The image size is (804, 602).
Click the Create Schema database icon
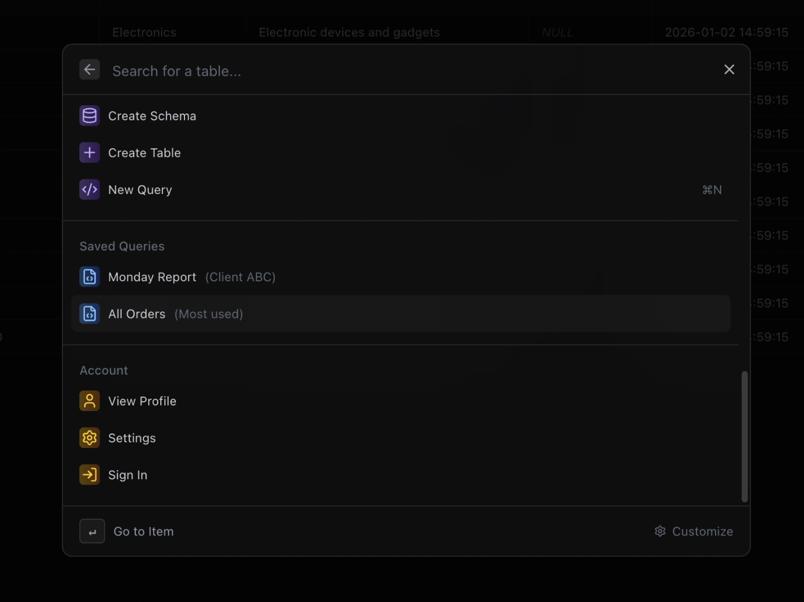coord(90,116)
